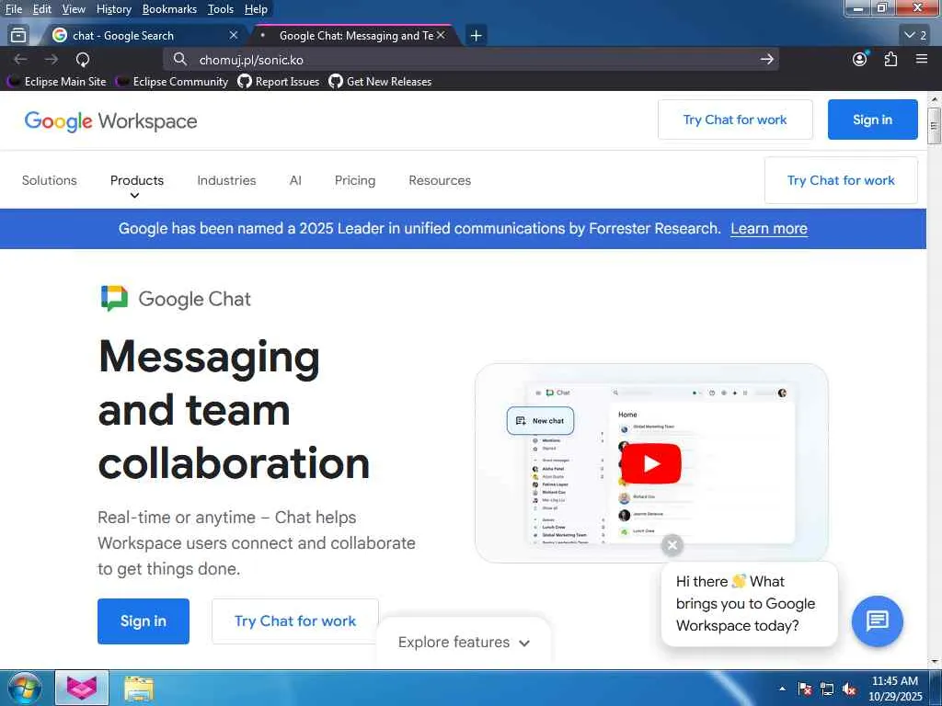Expand the list all tabs dropdown
Image resolution: width=942 pixels, height=706 pixels.
pos(915,36)
